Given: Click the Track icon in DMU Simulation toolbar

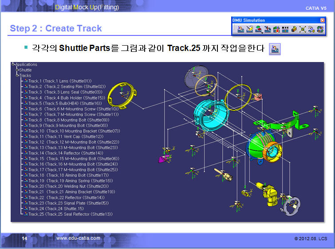Looking at the screenshot, I should [240, 29].
